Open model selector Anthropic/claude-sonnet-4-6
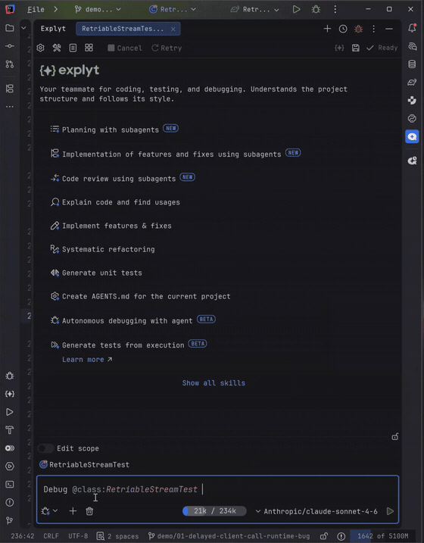424x543 pixels. pyautogui.click(x=316, y=511)
